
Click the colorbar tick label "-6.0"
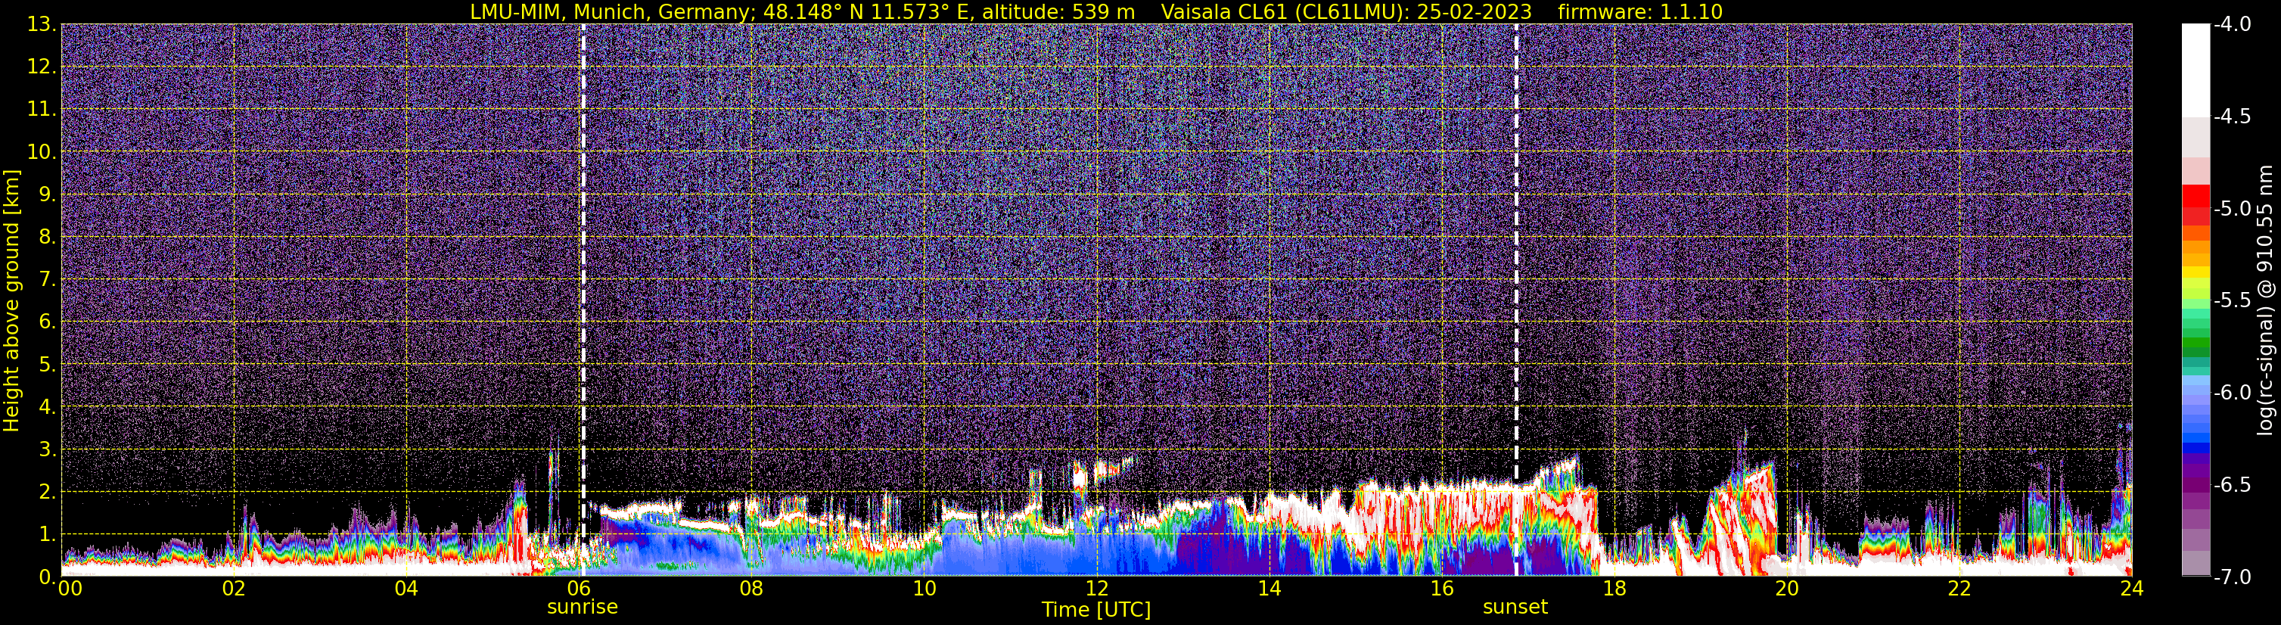pos(2231,393)
